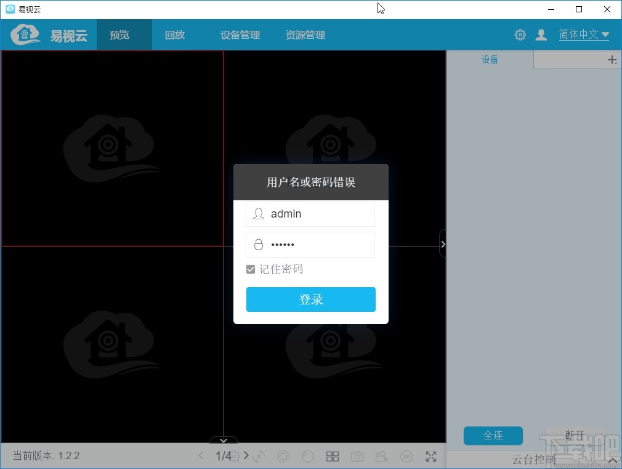Switch to the 回放 playback tab
Screen dimensions: 622x469
coord(174,35)
